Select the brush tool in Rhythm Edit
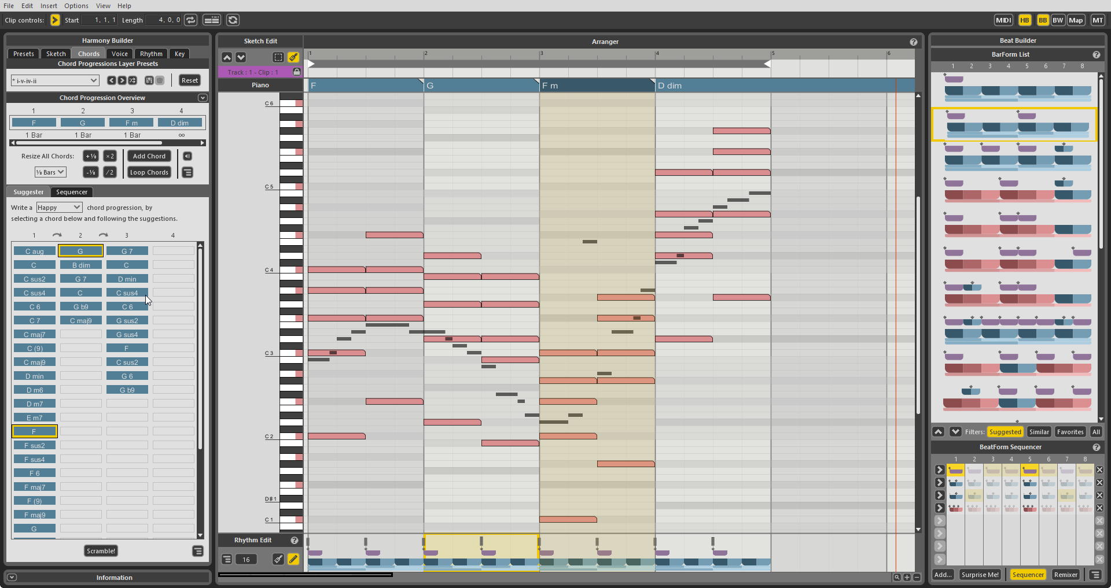 pos(278,559)
